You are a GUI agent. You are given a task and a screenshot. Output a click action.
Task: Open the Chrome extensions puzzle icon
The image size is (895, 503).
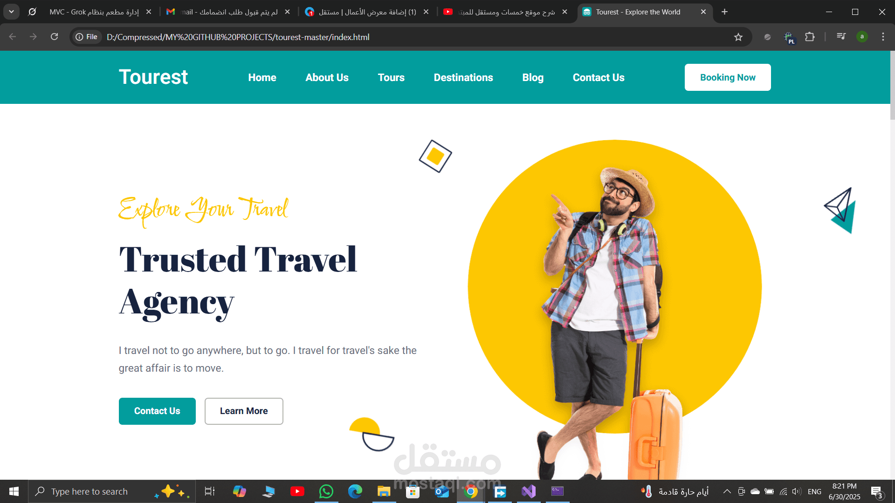pos(810,37)
